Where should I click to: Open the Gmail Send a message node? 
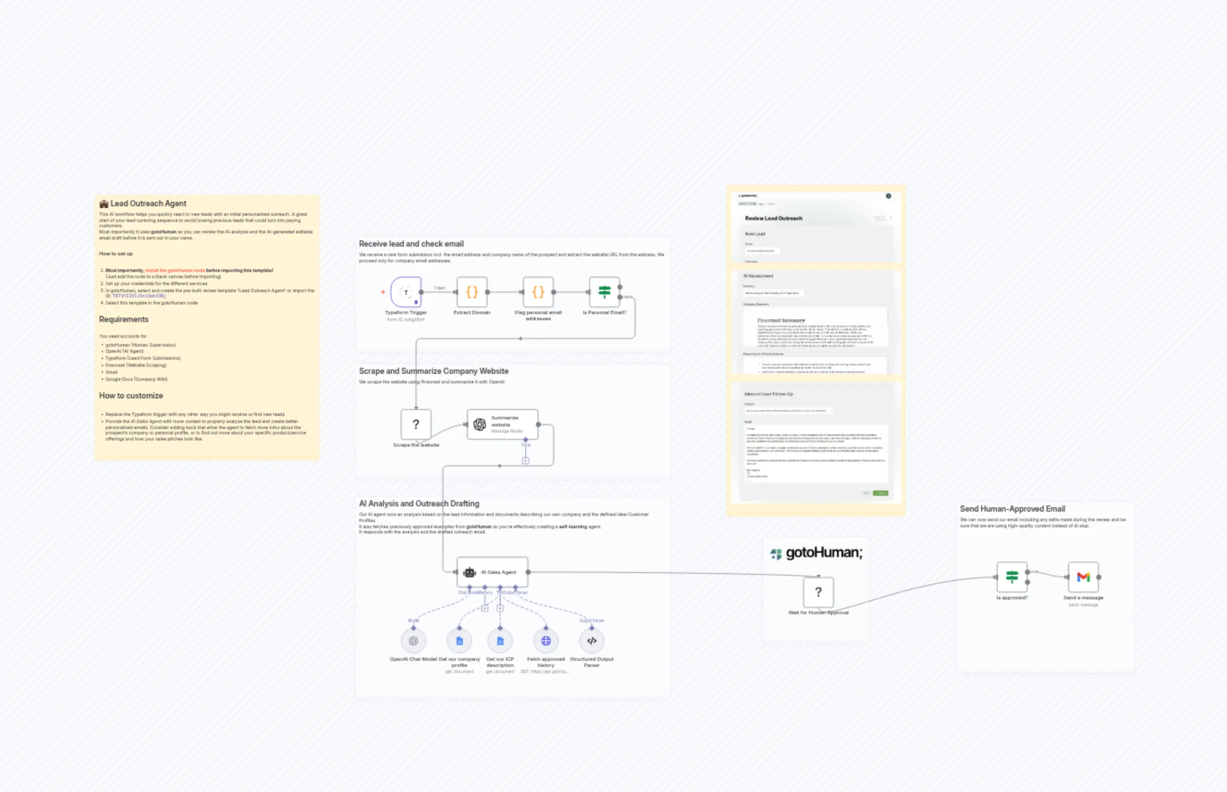pyautogui.click(x=1084, y=577)
